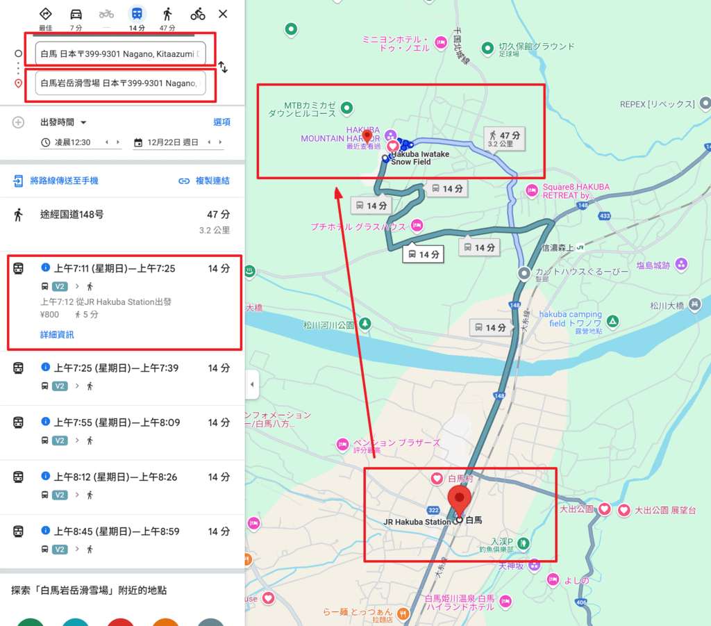This screenshot has width=711, height=626.
Task: Edit the destination 白馬岩岳滑雪場 field
Action: [x=120, y=83]
